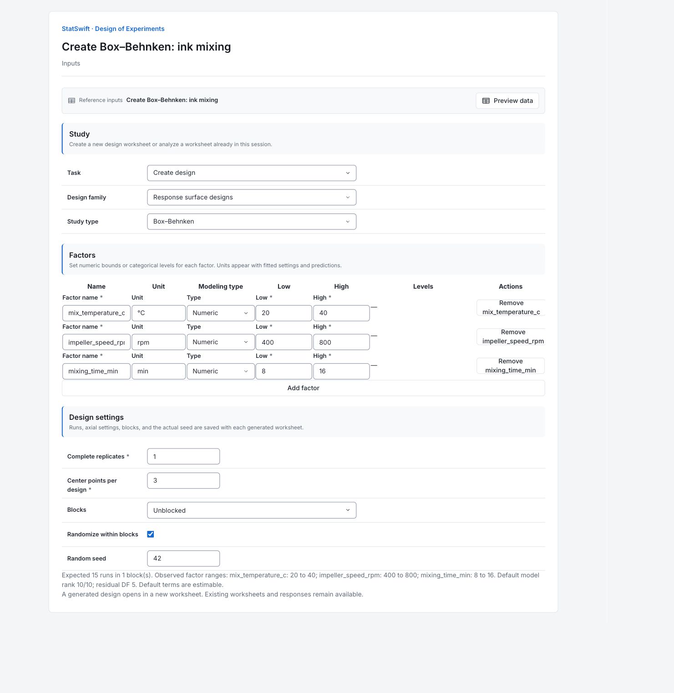Edit the High value 800 field
Viewport: 674px width, 693px height.
(x=341, y=342)
